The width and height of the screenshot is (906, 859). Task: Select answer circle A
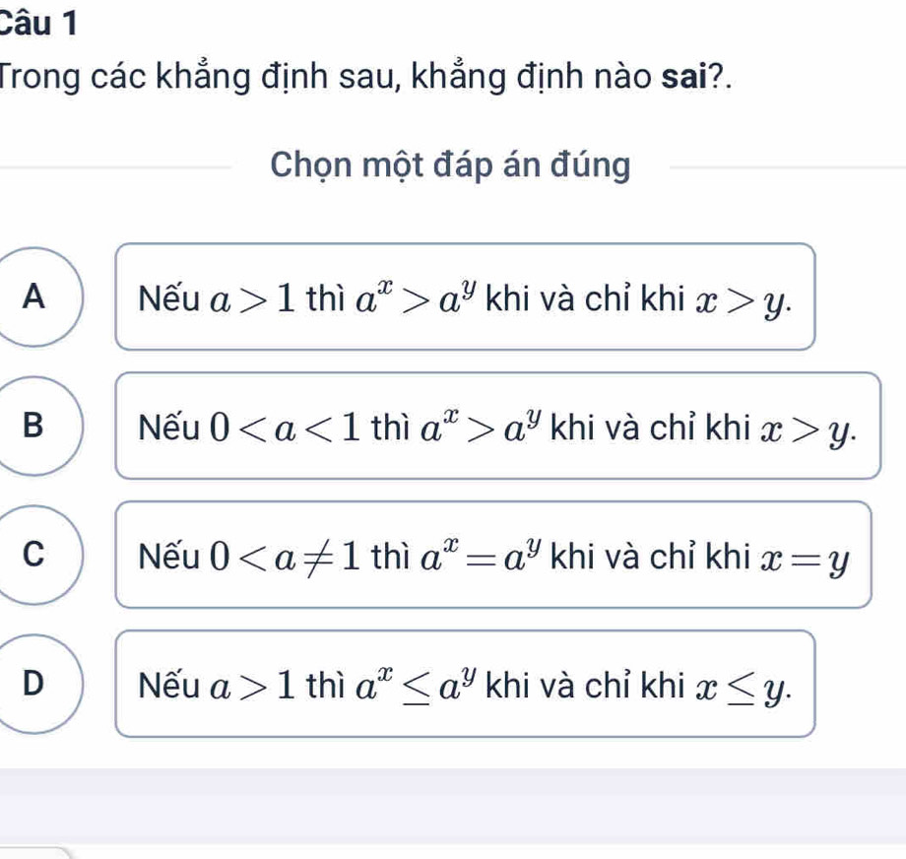[37, 296]
